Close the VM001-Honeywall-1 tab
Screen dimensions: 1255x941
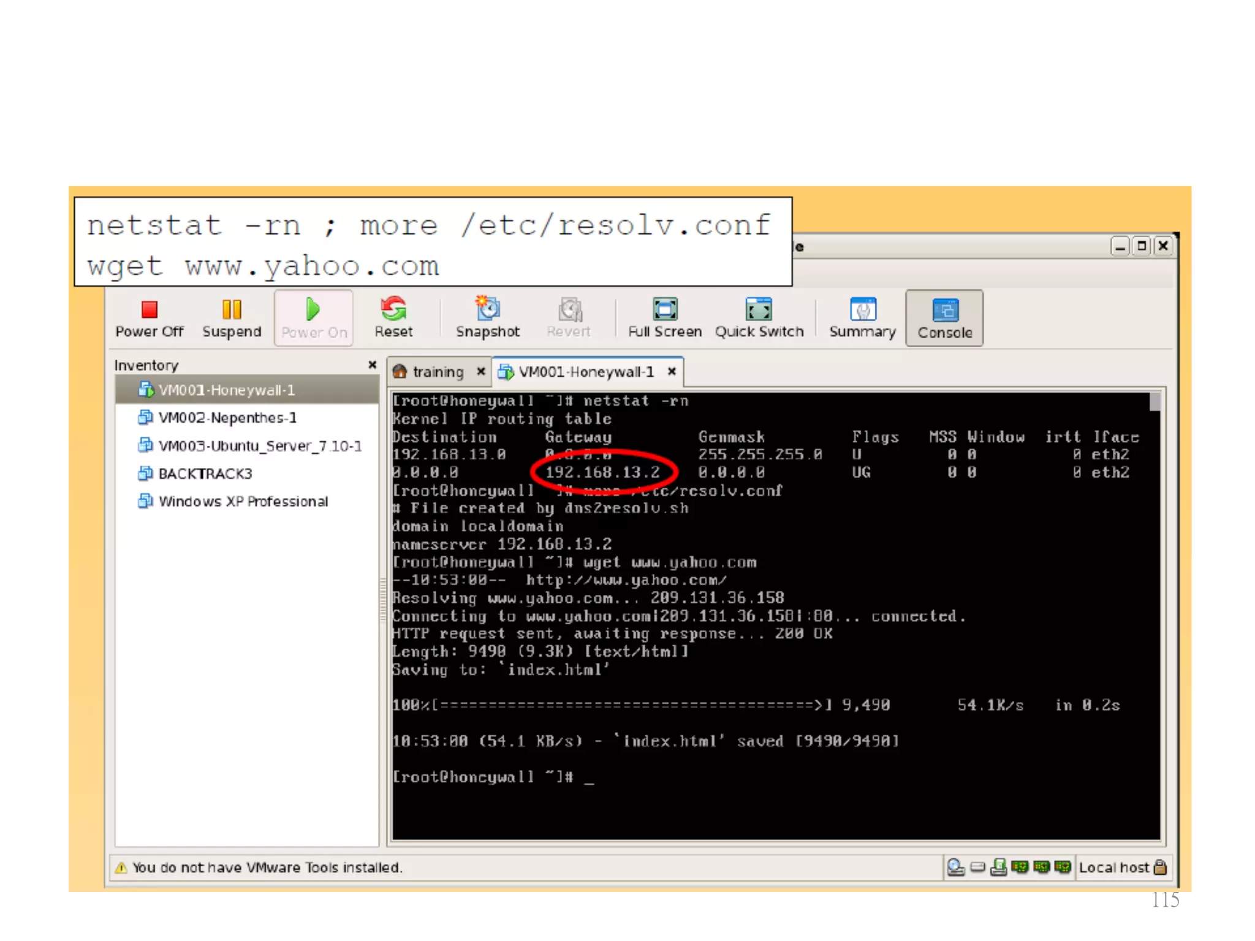tap(672, 371)
